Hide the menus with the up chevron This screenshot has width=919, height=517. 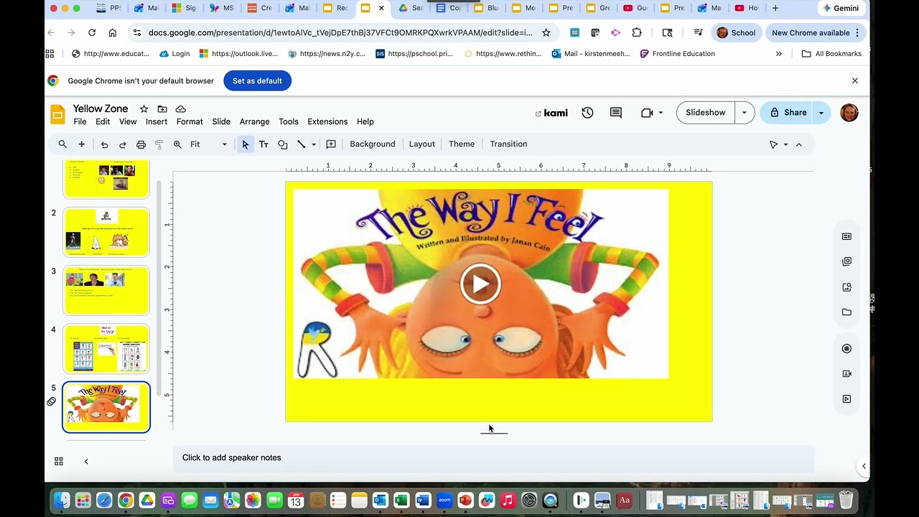tap(798, 144)
